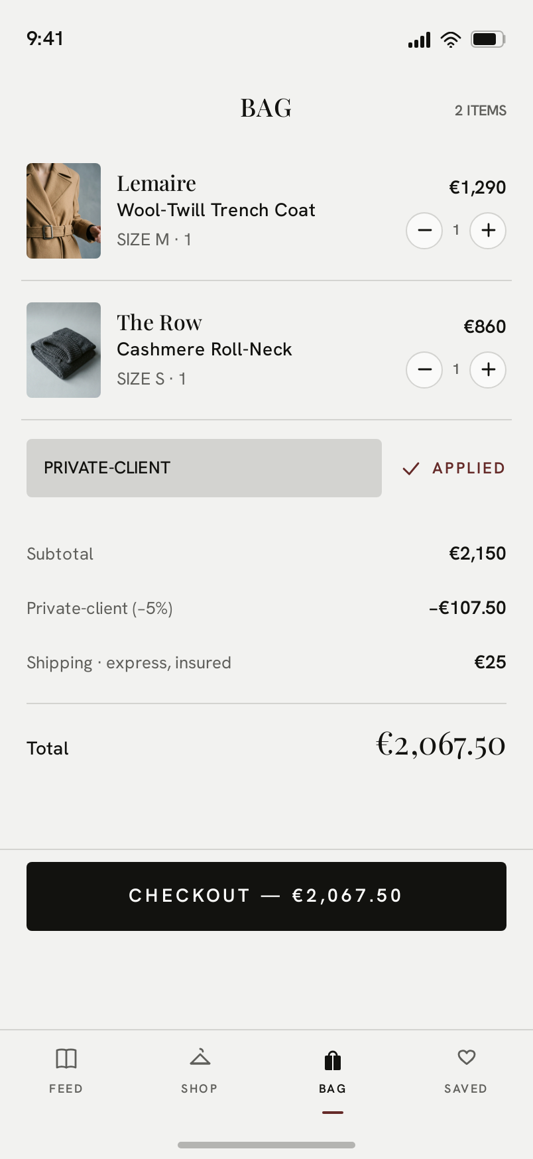Open the Feed book icon
The width and height of the screenshot is (533, 1159).
[66, 1058]
